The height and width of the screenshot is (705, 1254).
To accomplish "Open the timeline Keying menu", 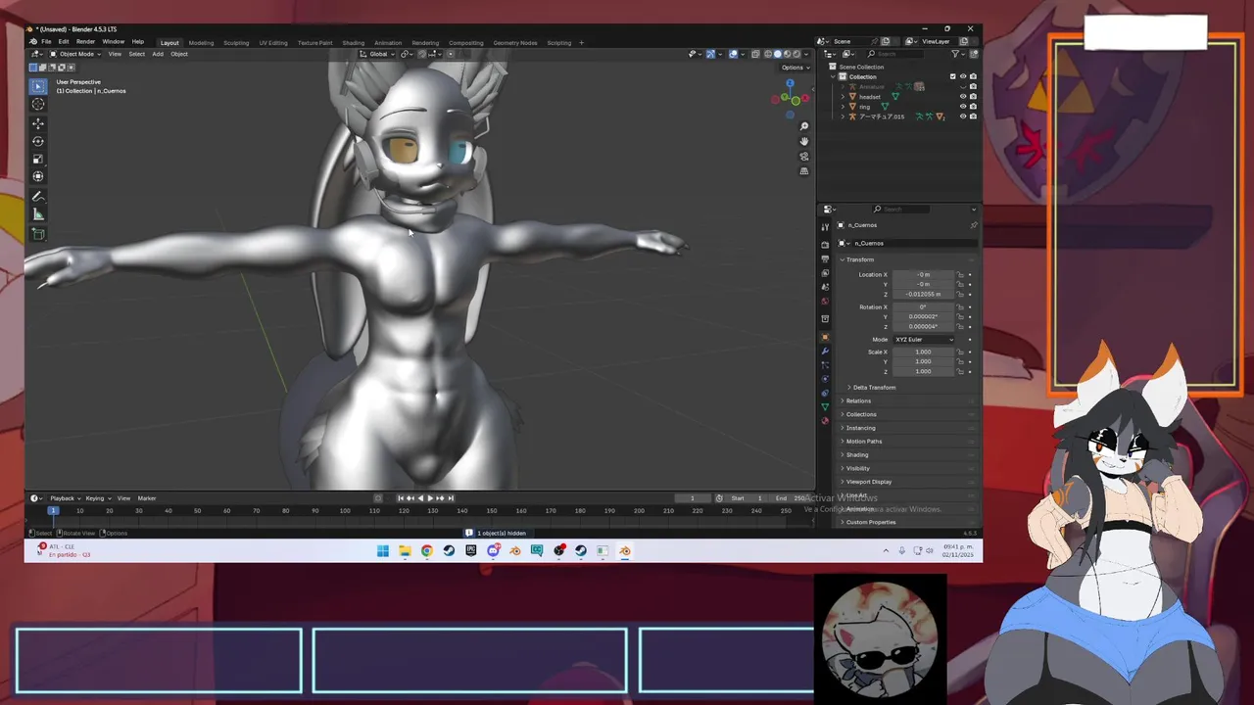I will click(98, 498).
